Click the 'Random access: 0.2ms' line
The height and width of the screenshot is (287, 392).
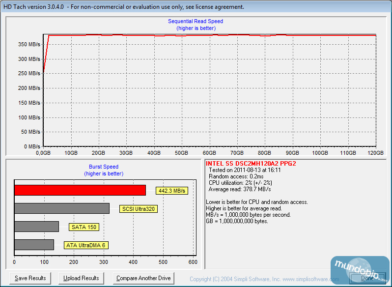[x=236, y=176]
